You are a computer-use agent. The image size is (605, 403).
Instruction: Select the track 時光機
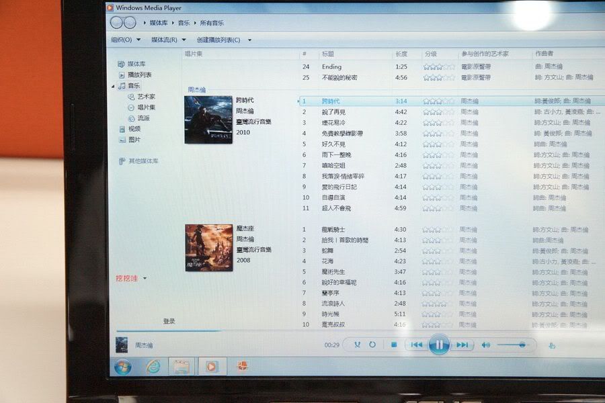tap(330, 314)
